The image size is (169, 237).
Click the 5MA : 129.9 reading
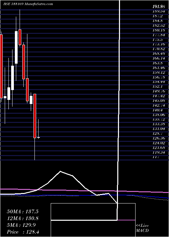click(21, 225)
